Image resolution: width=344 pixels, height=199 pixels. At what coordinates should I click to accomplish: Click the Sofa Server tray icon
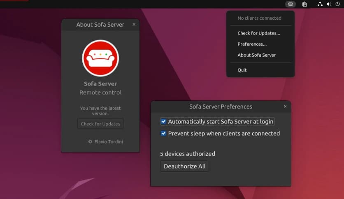pos(291,4)
